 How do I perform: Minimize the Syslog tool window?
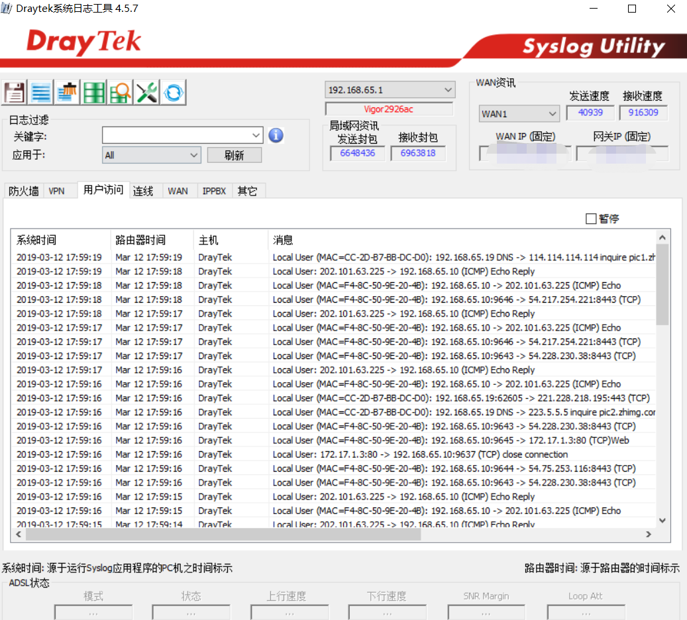[x=594, y=9]
